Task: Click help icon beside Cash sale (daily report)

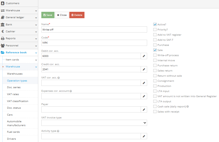Action: tap(188, 107)
